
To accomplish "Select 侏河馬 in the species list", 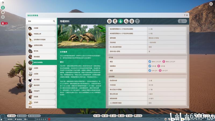I will point(42,51).
